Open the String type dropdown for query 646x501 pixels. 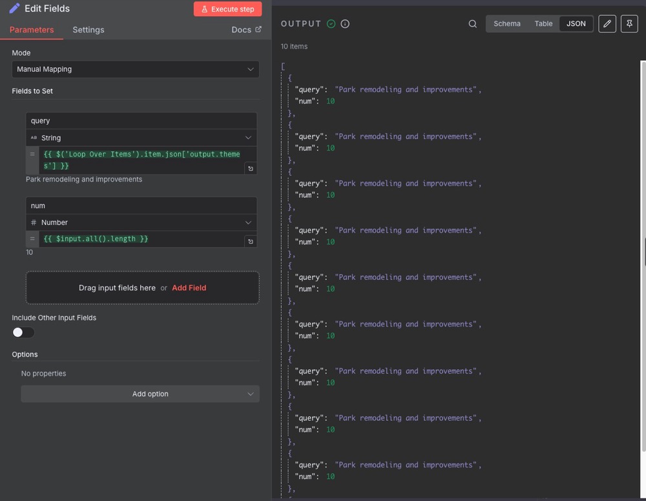point(141,138)
